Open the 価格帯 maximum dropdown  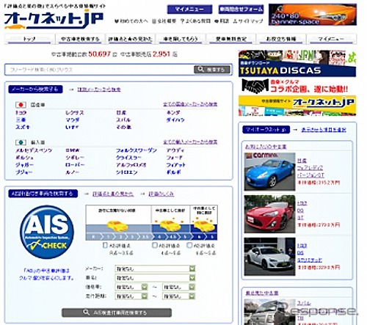tap(179, 287)
